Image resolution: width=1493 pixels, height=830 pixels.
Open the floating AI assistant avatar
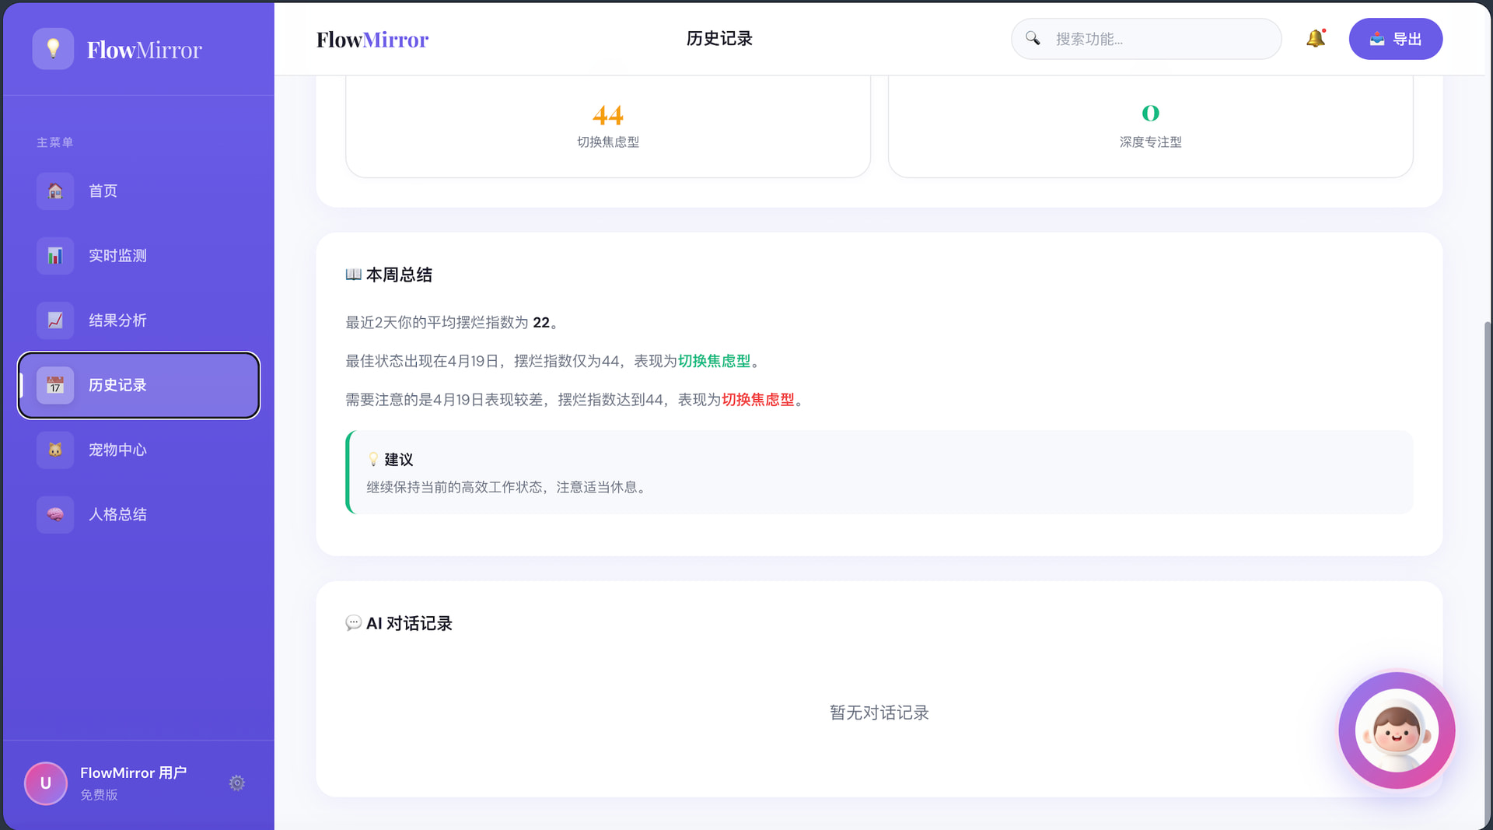(x=1396, y=731)
